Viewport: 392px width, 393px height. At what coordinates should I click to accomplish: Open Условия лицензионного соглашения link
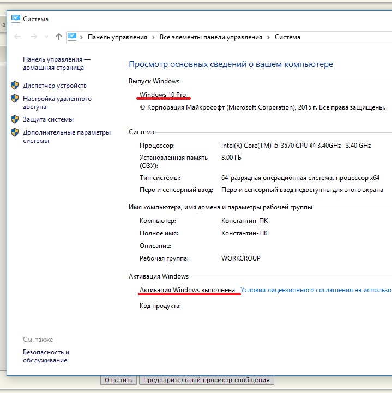click(316, 291)
